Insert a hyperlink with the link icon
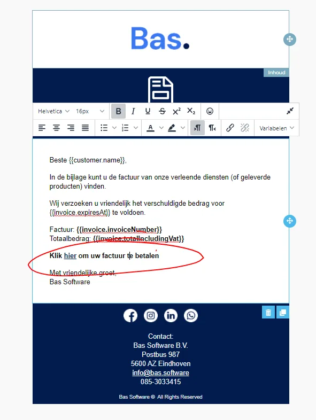This screenshot has height=420, width=316. (230, 128)
